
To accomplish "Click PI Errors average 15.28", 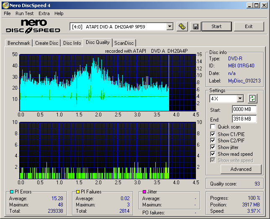I will coord(57,198).
